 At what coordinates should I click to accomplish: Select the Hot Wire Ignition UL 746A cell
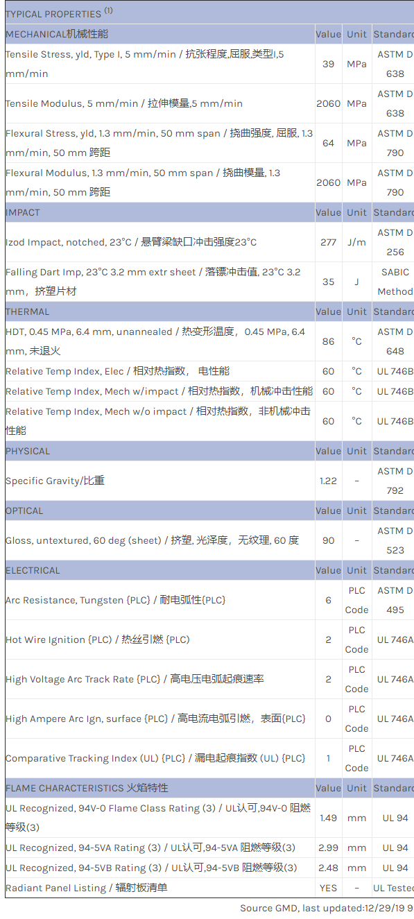pos(394,639)
